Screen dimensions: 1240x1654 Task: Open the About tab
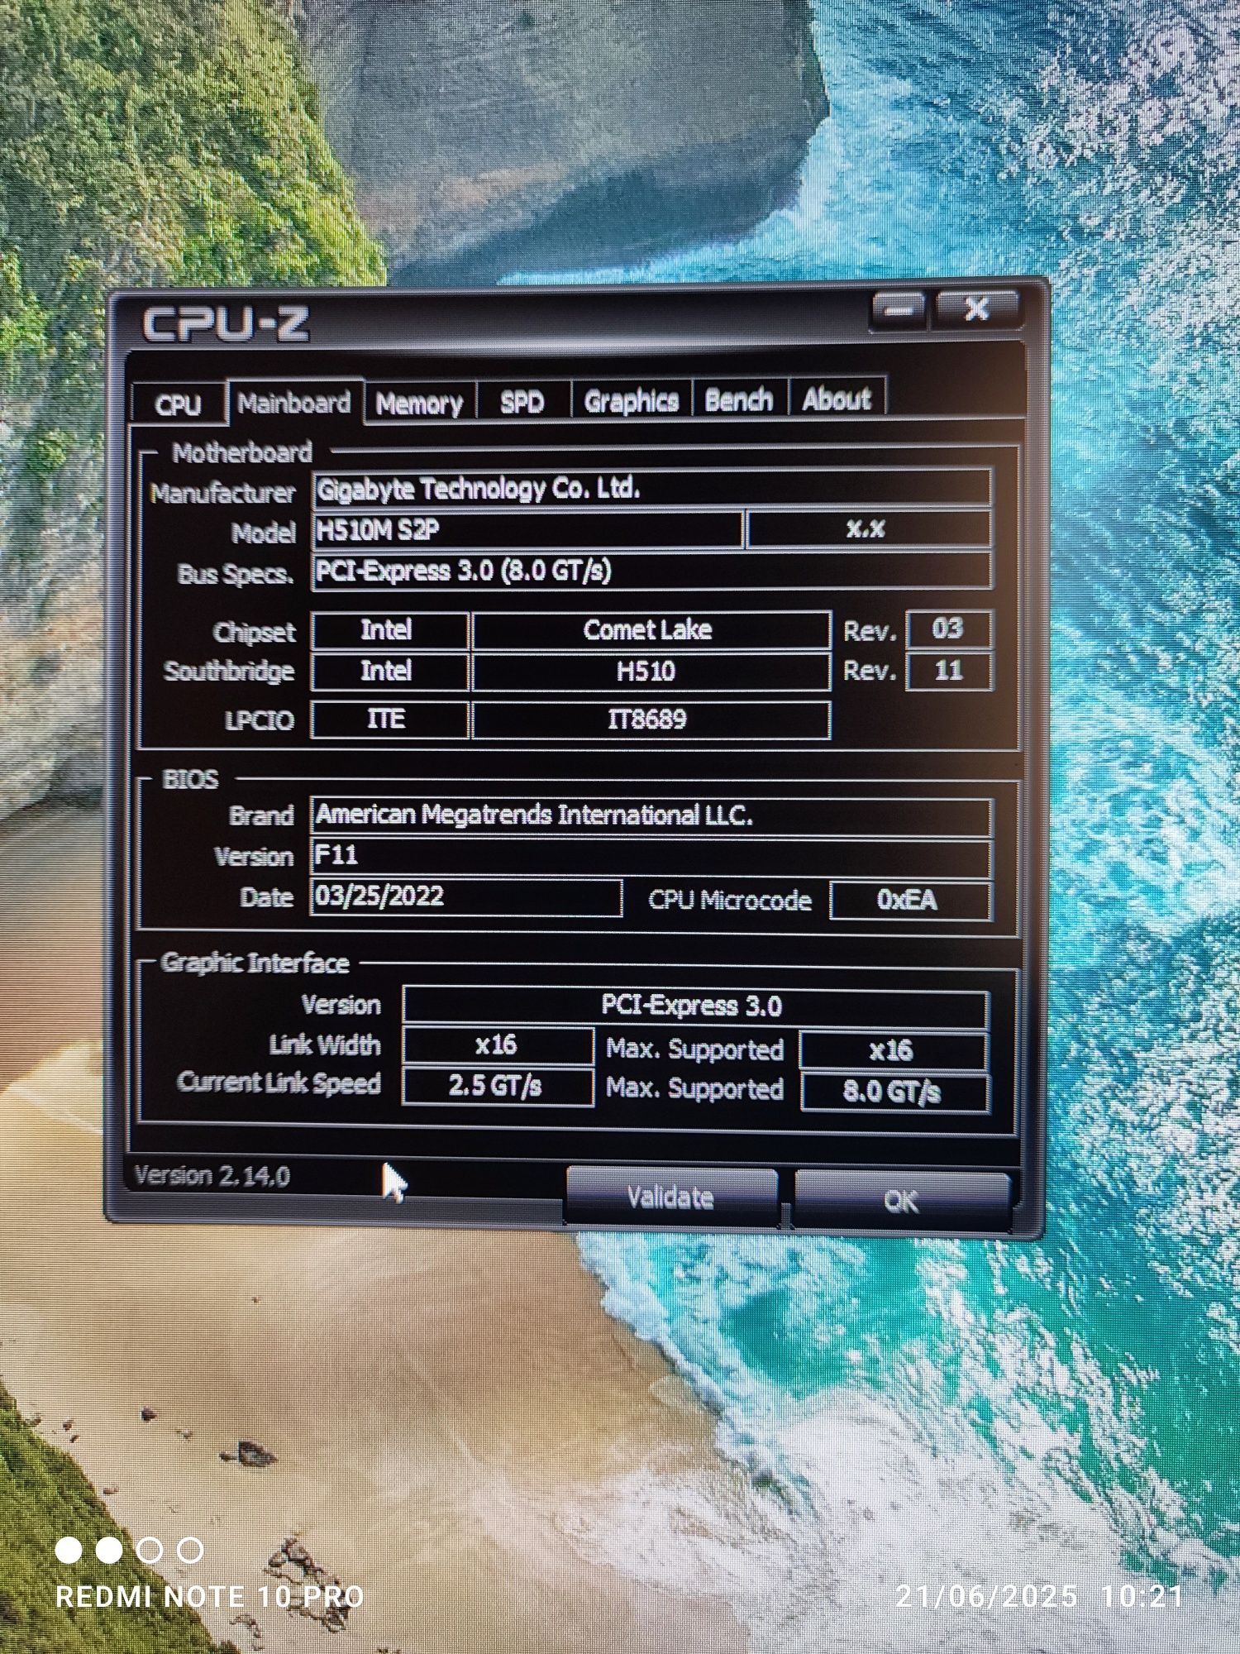click(837, 399)
